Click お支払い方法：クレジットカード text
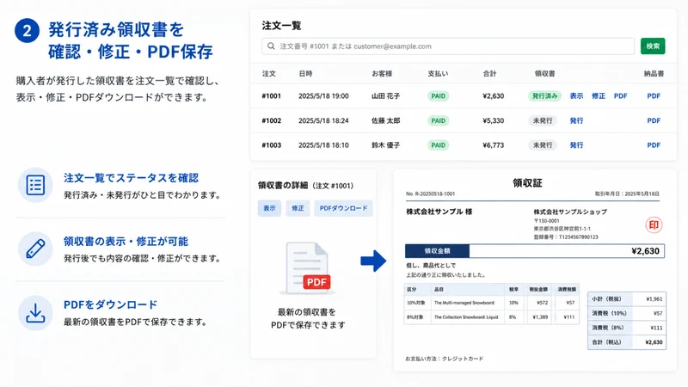Screen dimensions: 688x387 pos(444,359)
